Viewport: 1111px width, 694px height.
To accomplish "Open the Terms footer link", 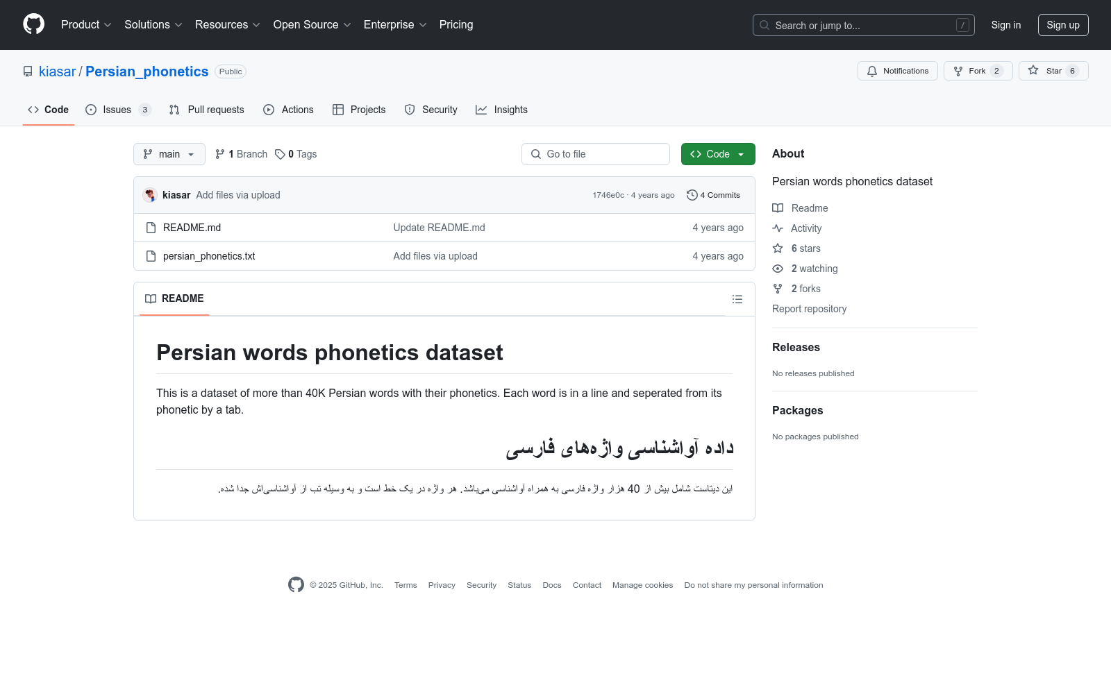I will pos(406,585).
